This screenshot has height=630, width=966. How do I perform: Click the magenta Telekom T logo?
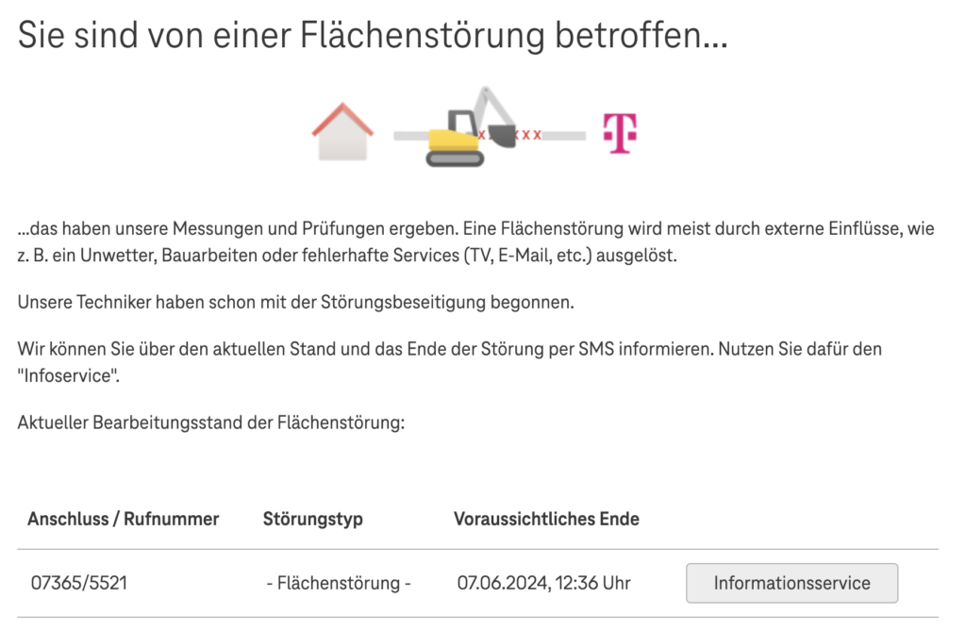pos(620,133)
